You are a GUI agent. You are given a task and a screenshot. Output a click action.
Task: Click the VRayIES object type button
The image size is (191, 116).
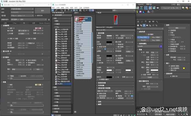click(x=143, y=40)
